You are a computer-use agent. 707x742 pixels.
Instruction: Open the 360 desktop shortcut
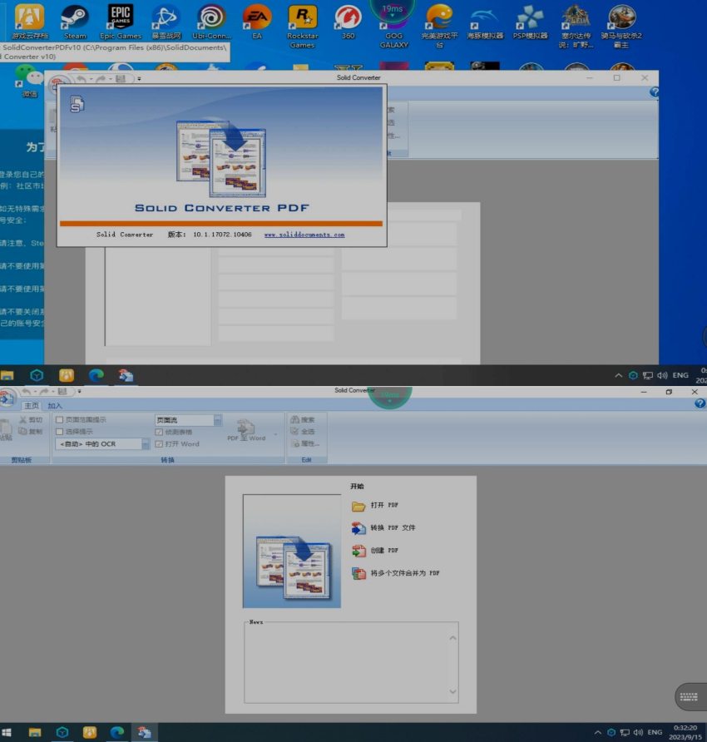[x=348, y=22]
